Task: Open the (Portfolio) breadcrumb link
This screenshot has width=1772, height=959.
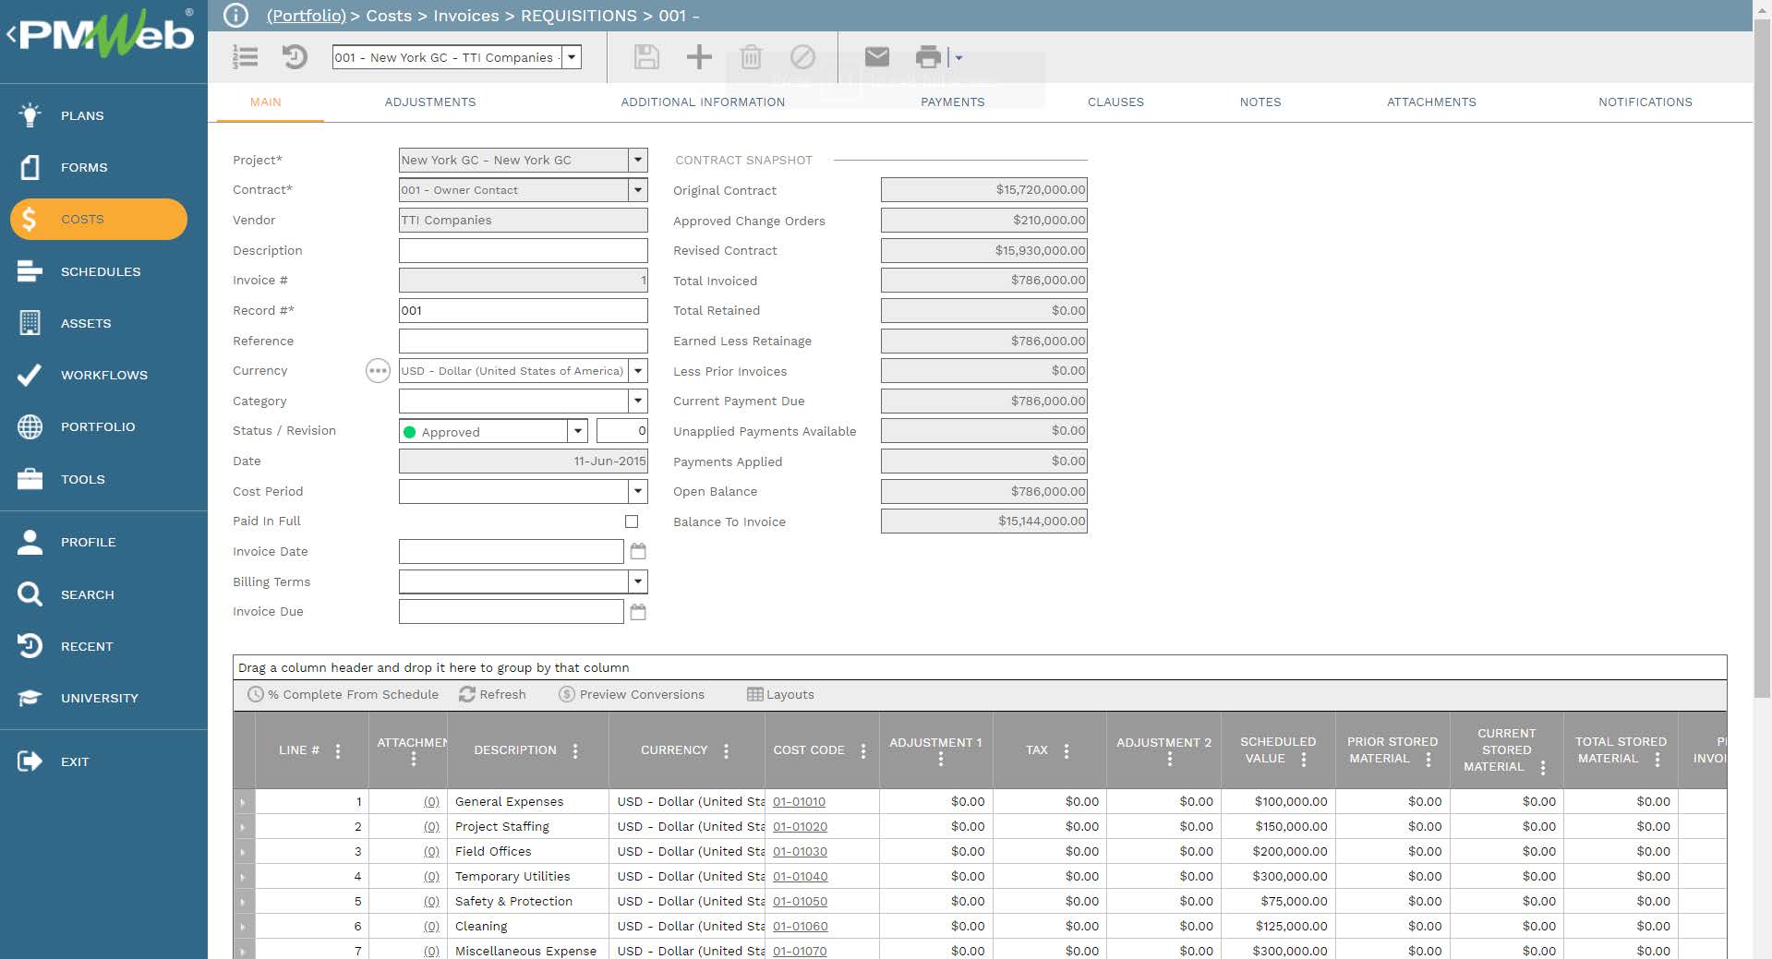Action: [x=306, y=16]
